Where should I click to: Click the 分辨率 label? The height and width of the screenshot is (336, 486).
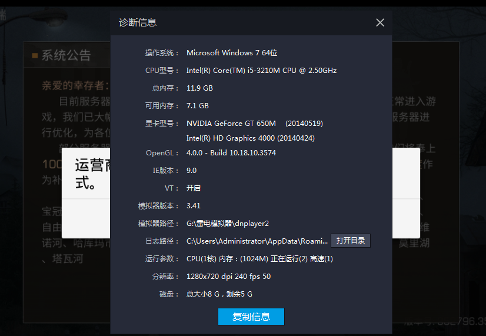[x=165, y=277]
